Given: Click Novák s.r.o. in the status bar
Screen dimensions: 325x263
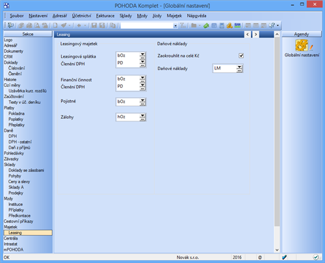Looking at the screenshot, I should [x=188, y=257].
